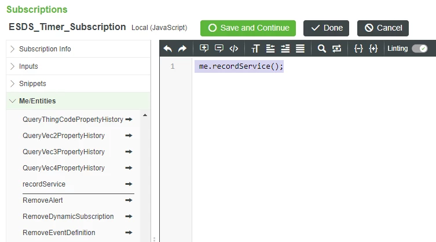Insert RemoveDynamicSubscription using its arrow
This screenshot has height=242, width=436.
[129, 216]
